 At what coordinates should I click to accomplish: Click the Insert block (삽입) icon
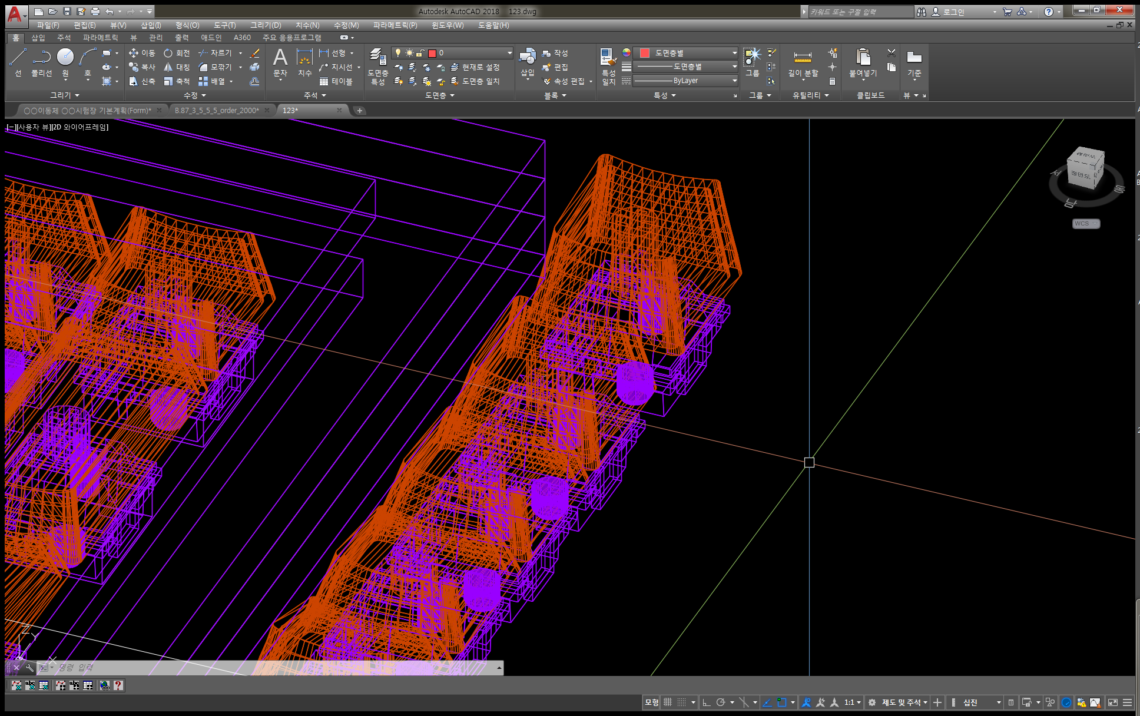[x=527, y=62]
